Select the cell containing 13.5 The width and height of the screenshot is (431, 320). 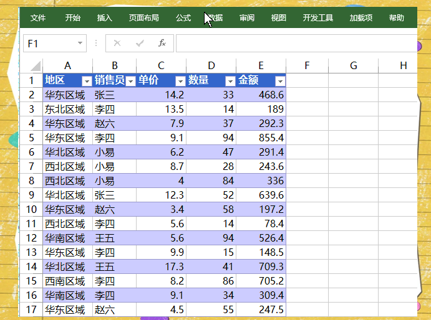coord(161,109)
